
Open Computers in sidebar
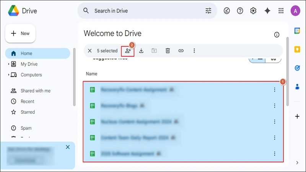point(31,75)
